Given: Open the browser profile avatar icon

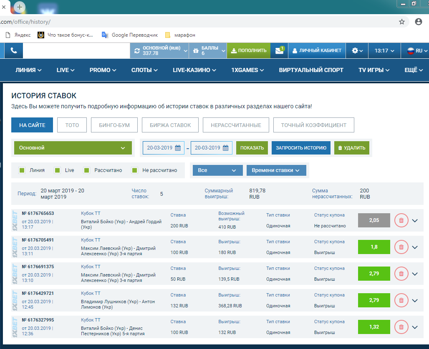Looking at the screenshot, I should pyautogui.click(x=419, y=22).
